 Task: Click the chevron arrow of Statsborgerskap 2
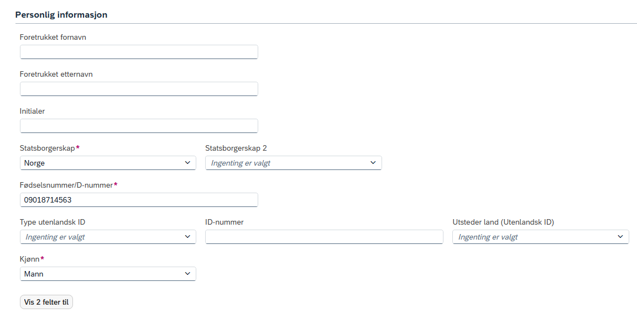click(373, 163)
